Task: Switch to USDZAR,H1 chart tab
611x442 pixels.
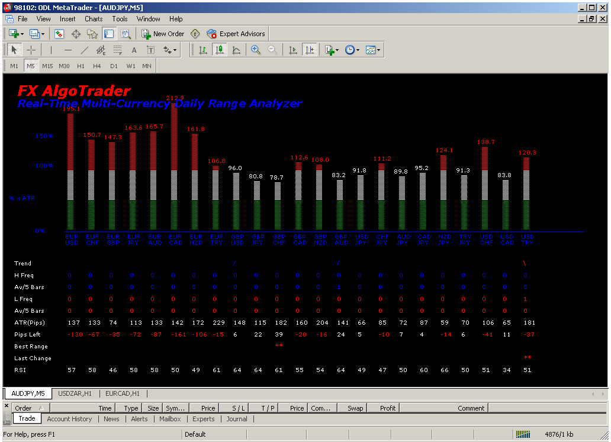Action: point(75,393)
